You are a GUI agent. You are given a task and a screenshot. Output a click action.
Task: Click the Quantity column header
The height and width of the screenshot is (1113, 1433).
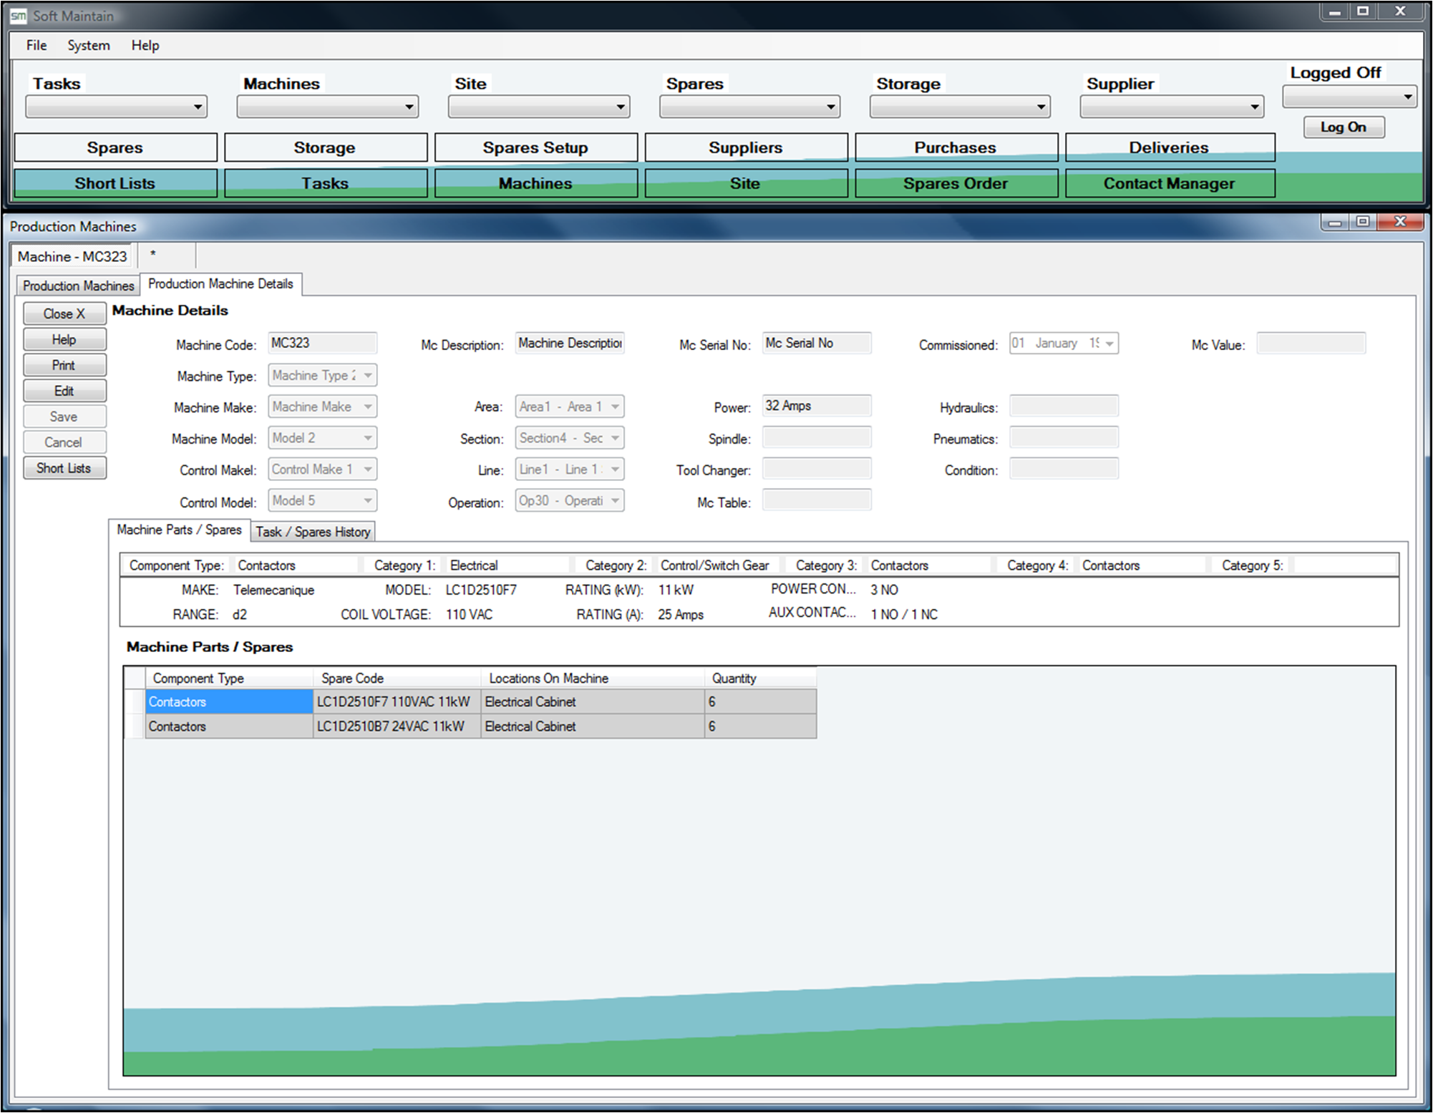pyautogui.click(x=760, y=678)
